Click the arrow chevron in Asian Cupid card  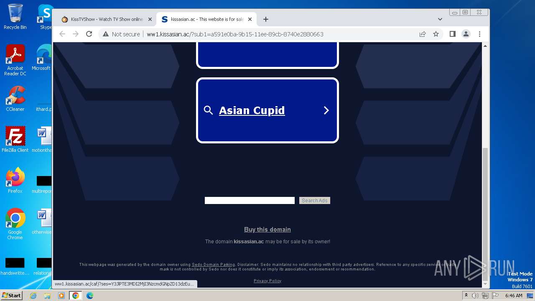[x=326, y=110]
